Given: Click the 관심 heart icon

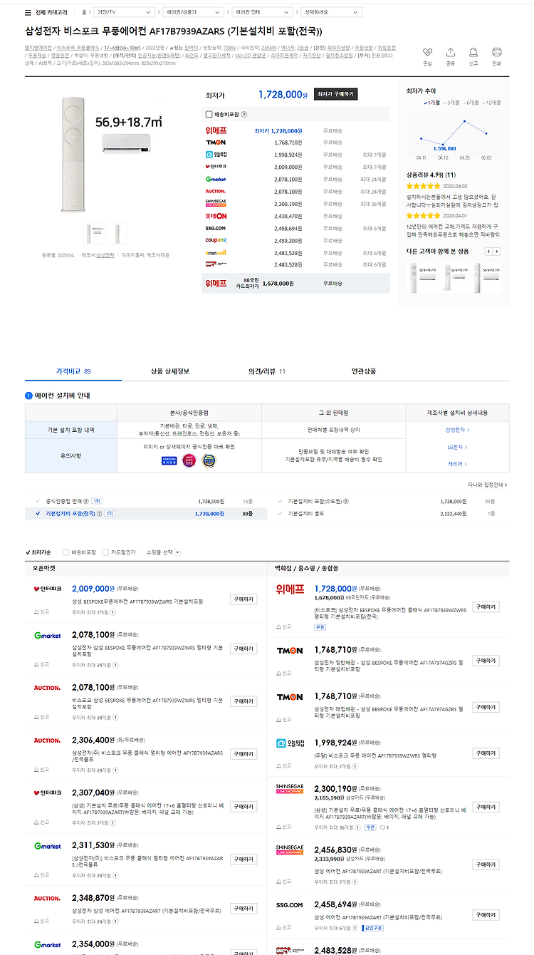Looking at the screenshot, I should click(427, 52).
